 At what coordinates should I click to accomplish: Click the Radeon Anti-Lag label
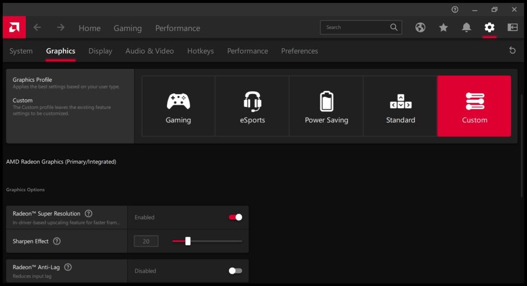point(36,267)
